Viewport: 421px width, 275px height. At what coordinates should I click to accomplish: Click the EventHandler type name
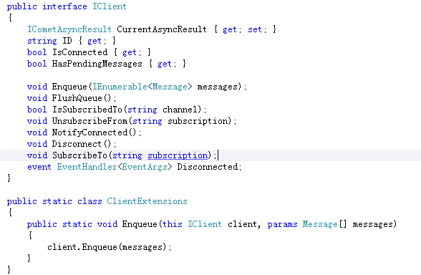(x=87, y=167)
